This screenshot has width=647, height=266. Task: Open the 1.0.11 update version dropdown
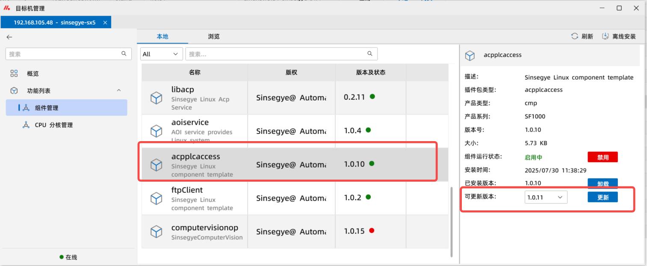546,197
